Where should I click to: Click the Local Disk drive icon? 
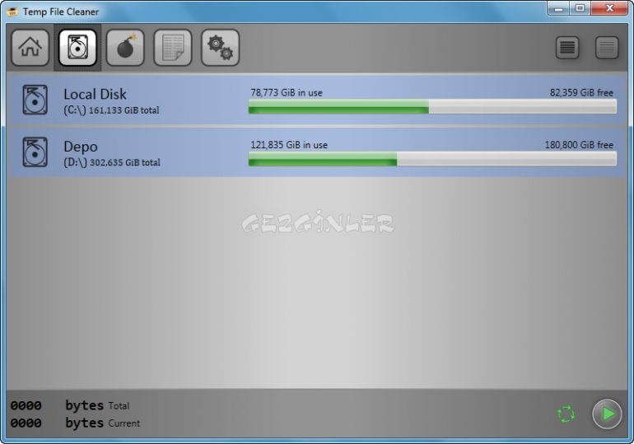(35, 100)
